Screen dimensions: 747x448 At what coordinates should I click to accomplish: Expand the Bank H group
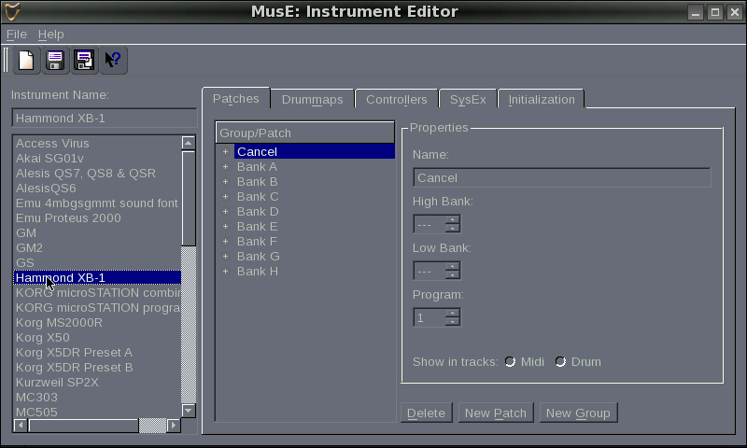point(225,272)
